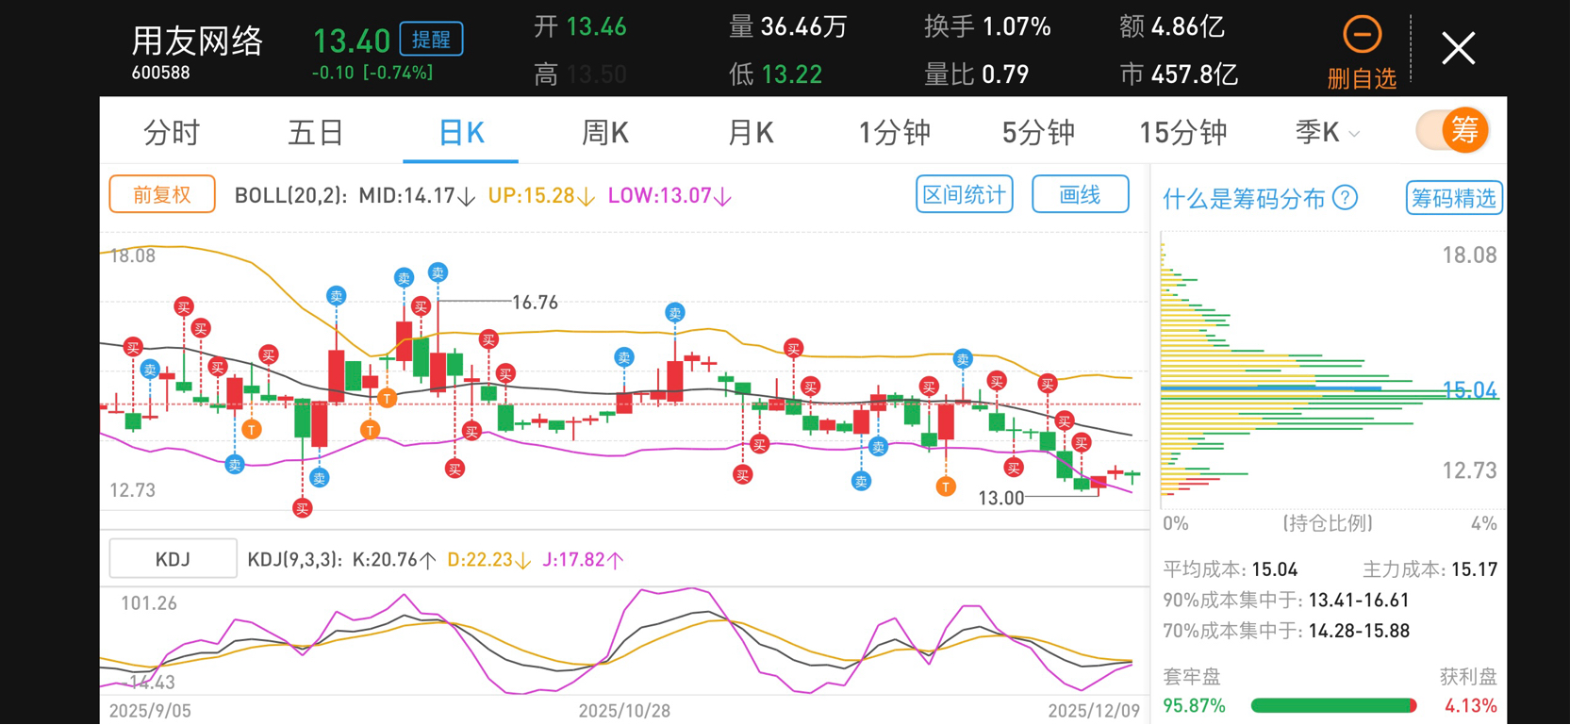
Task: Open the 周K tab
Action: coord(605,133)
